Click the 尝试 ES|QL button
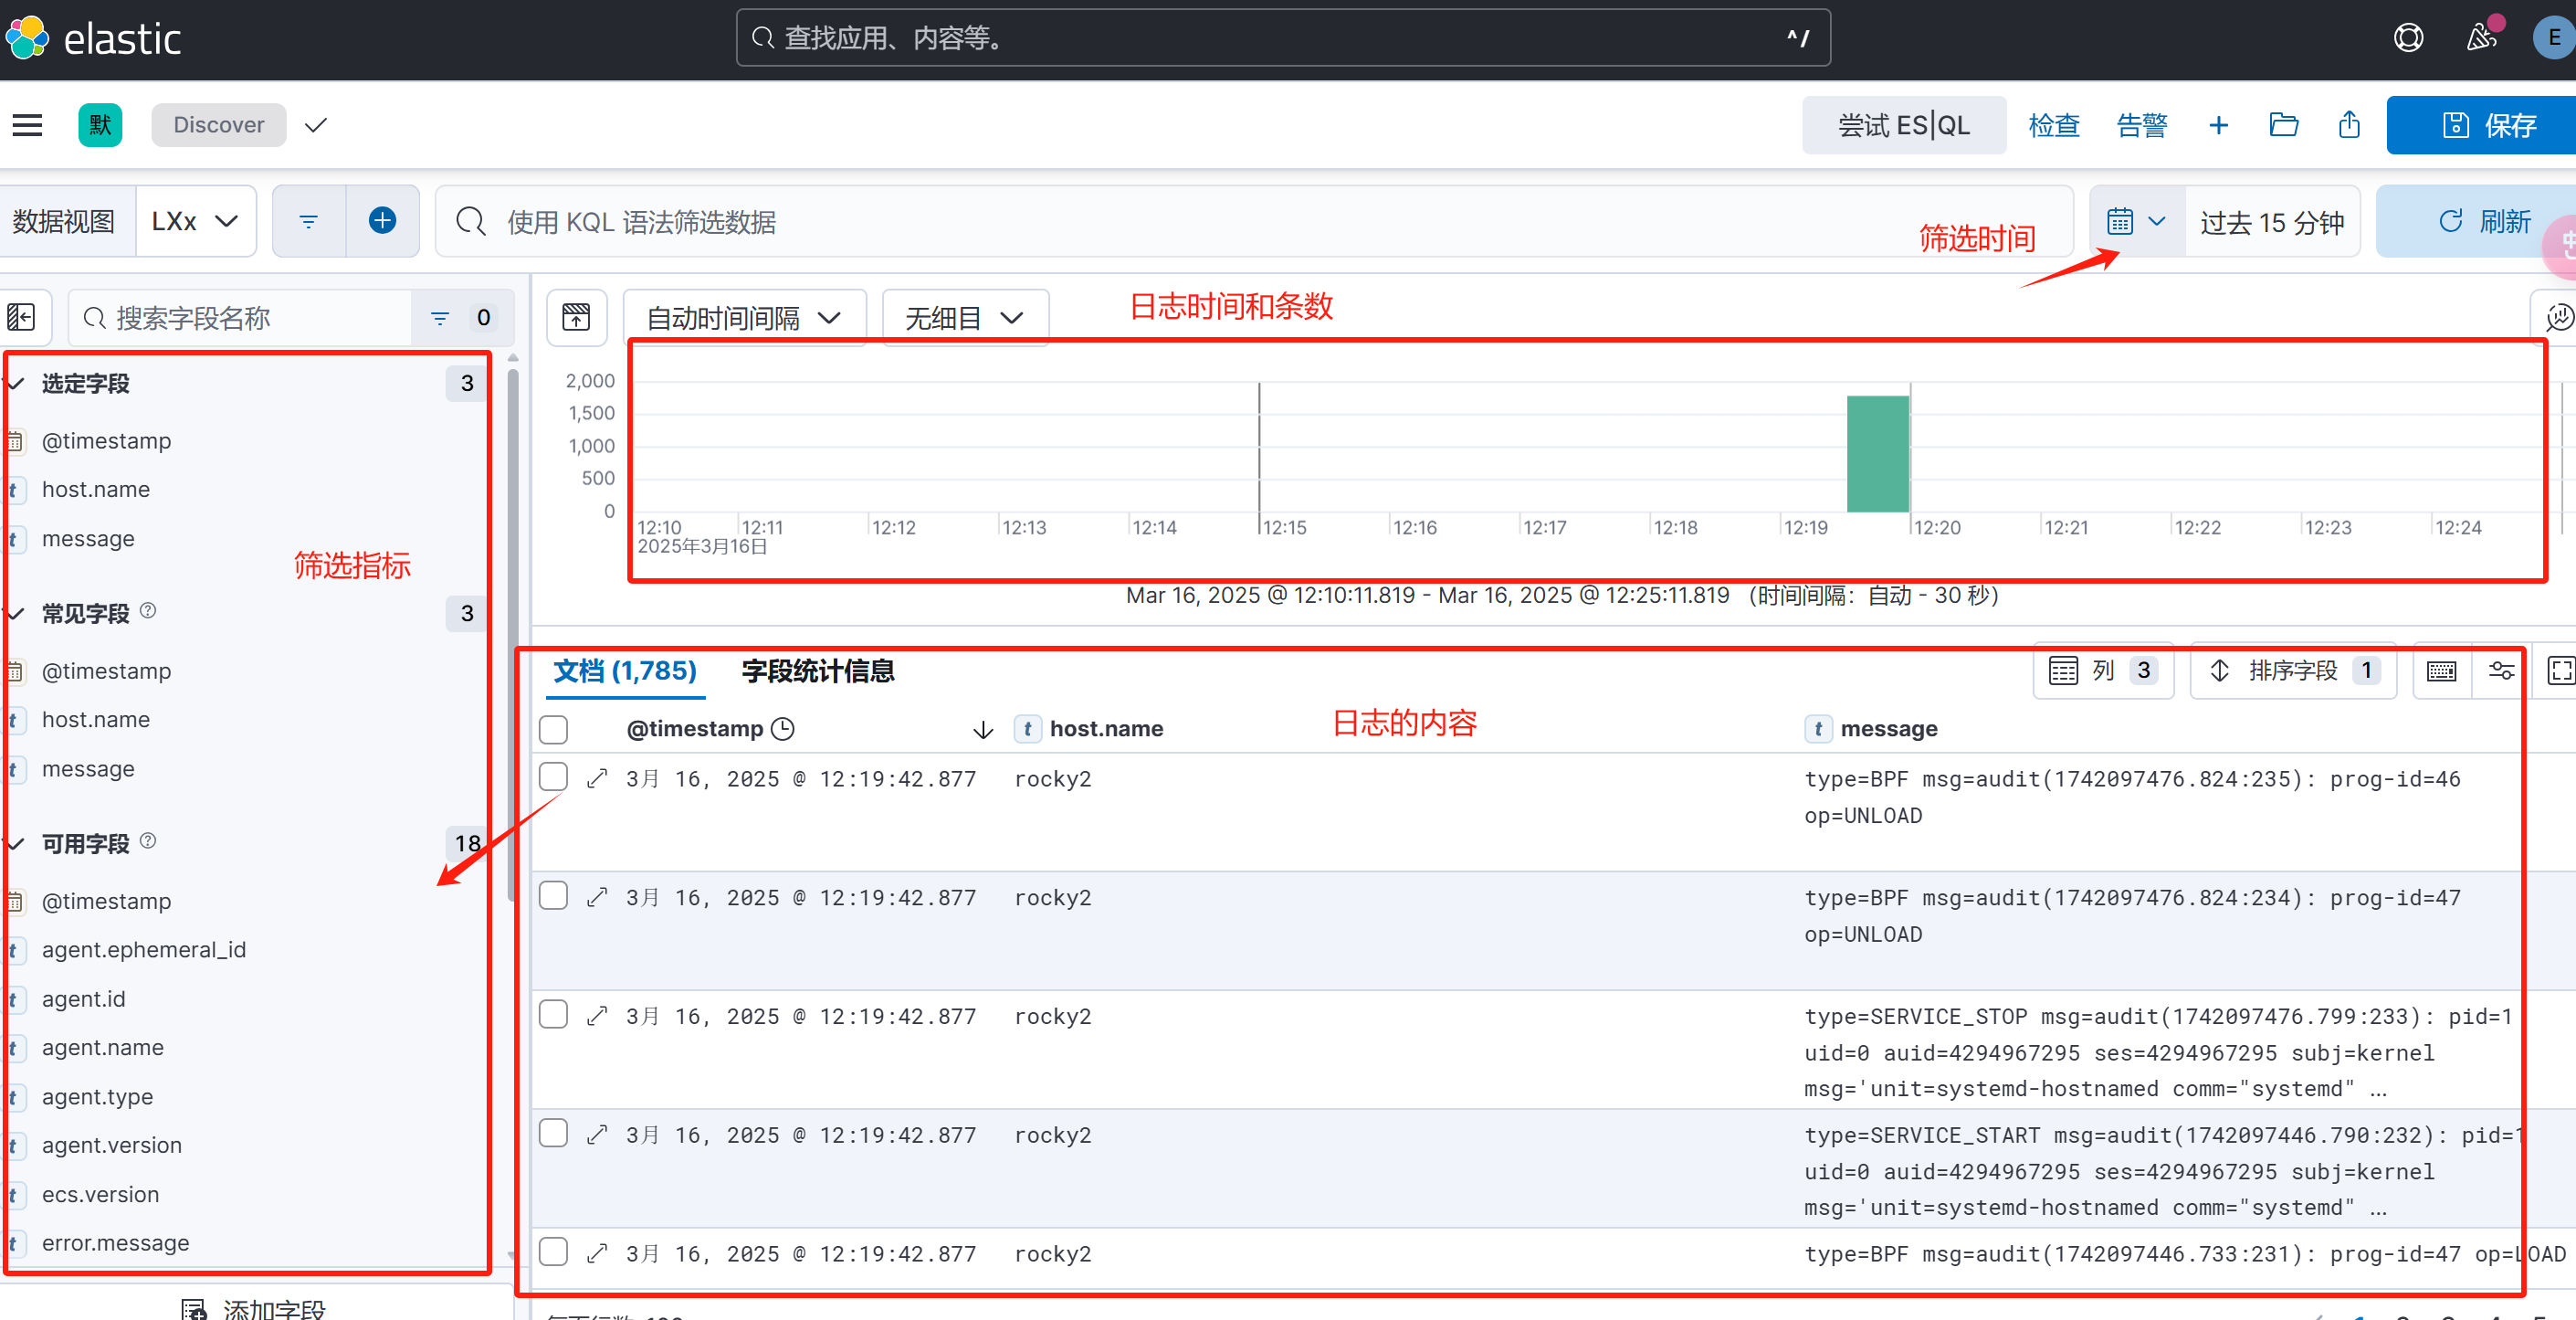2576x1320 pixels. click(1903, 125)
